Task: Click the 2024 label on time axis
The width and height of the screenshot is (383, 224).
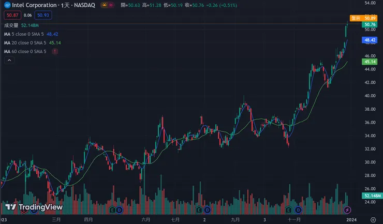Action: point(351,220)
